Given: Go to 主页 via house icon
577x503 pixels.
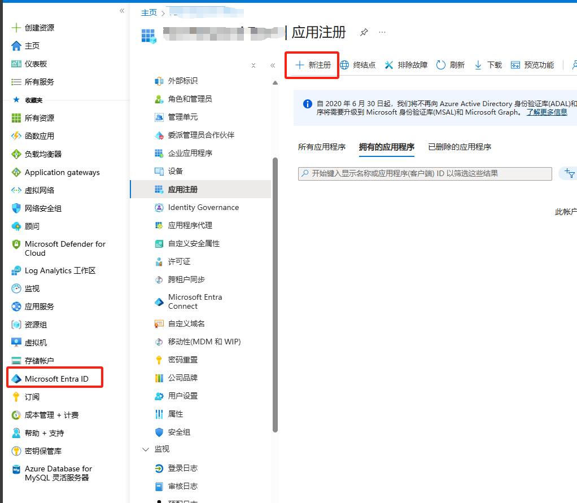Looking at the screenshot, I should pyautogui.click(x=16, y=46).
